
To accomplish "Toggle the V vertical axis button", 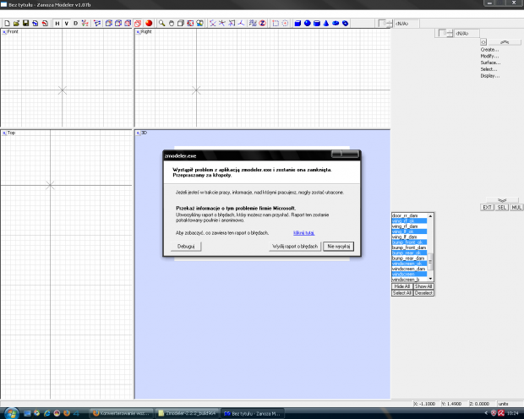I will 67,24.
